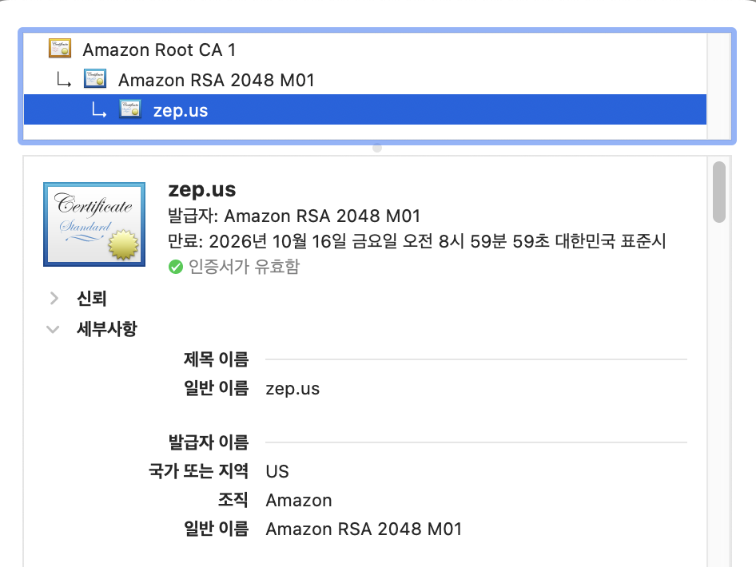756x567 pixels.
Task: Click the 발급자: Amazon RSA 2048 M01 line
Action: coord(294,216)
